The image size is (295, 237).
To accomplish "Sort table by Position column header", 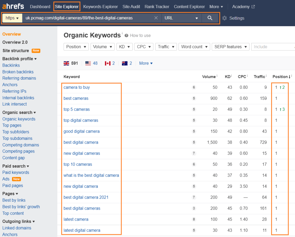I will pos(281,77).
